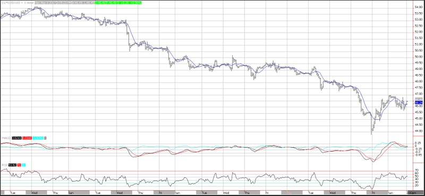Click the 70 RSI scale label
The width and height of the screenshot is (425, 196).
click(x=416, y=171)
